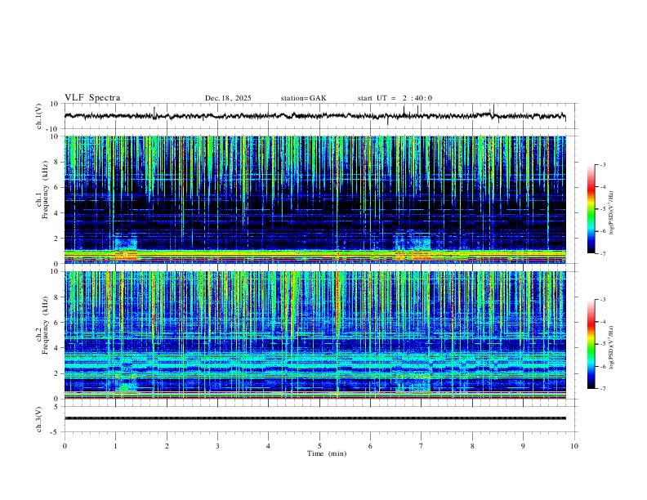Click the ch.2 spectrogram color scale bar

click(x=591, y=344)
